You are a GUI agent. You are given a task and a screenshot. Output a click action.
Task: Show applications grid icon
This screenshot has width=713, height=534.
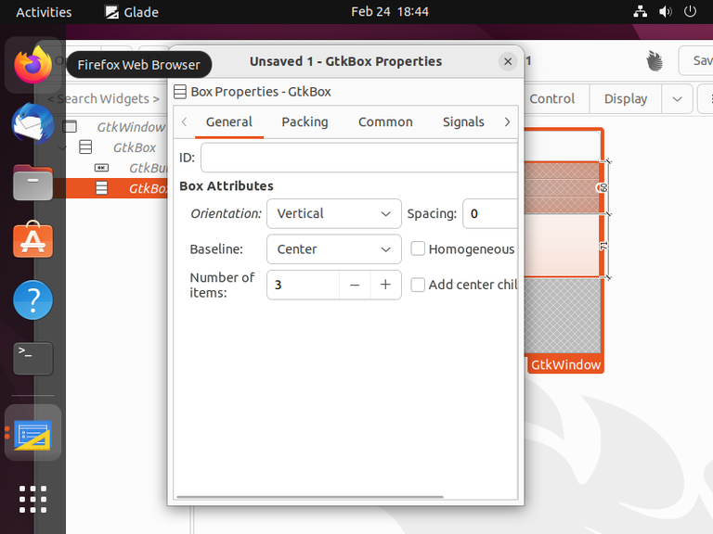[x=32, y=499]
